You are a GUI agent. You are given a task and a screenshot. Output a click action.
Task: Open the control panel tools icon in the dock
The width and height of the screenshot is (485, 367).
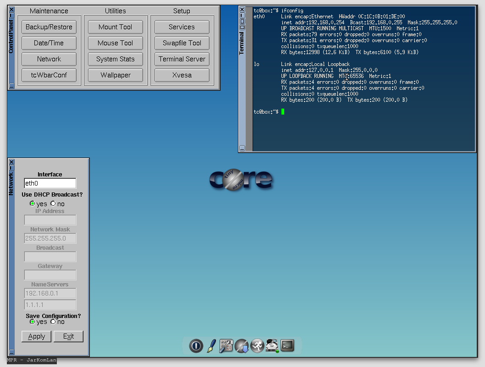226,346
